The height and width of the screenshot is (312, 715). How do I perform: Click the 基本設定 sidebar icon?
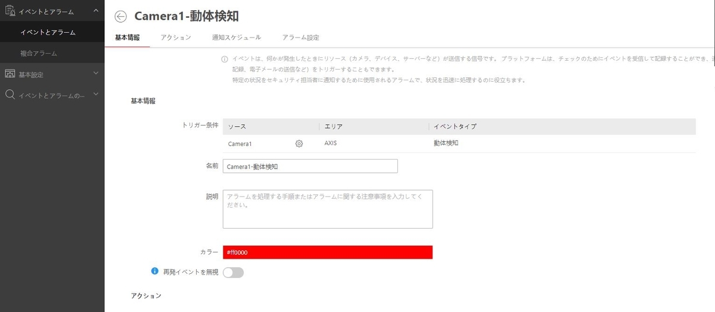click(x=10, y=74)
